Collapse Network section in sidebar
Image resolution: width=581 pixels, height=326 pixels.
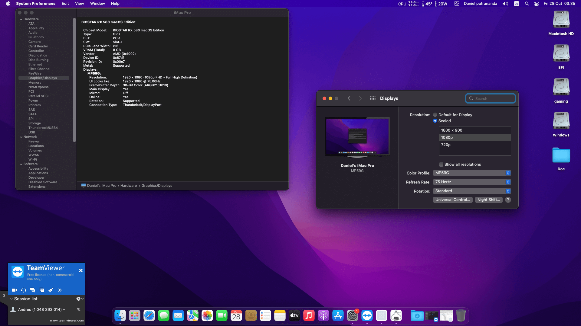(21, 137)
